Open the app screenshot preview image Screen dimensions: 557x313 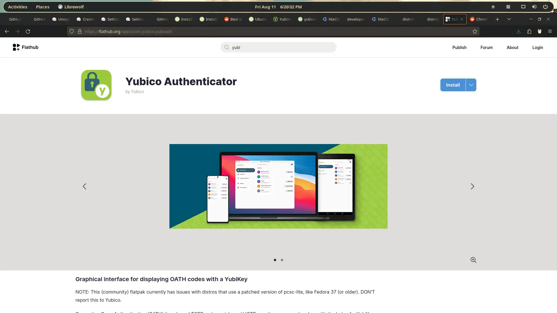[278, 186]
